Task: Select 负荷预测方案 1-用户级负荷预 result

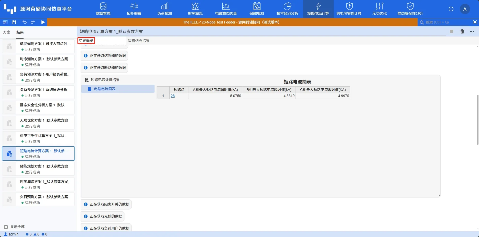Action: (x=38, y=77)
